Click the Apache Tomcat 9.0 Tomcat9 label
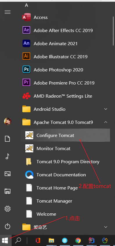Viewport: 115px width, 246px height. point(63,122)
